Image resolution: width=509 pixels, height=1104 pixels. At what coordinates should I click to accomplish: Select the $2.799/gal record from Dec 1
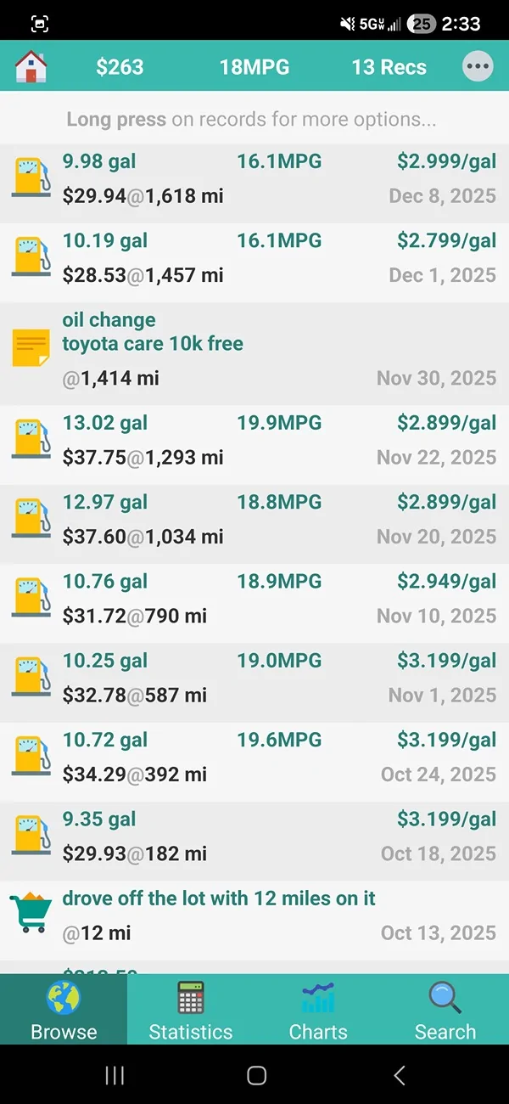(255, 257)
